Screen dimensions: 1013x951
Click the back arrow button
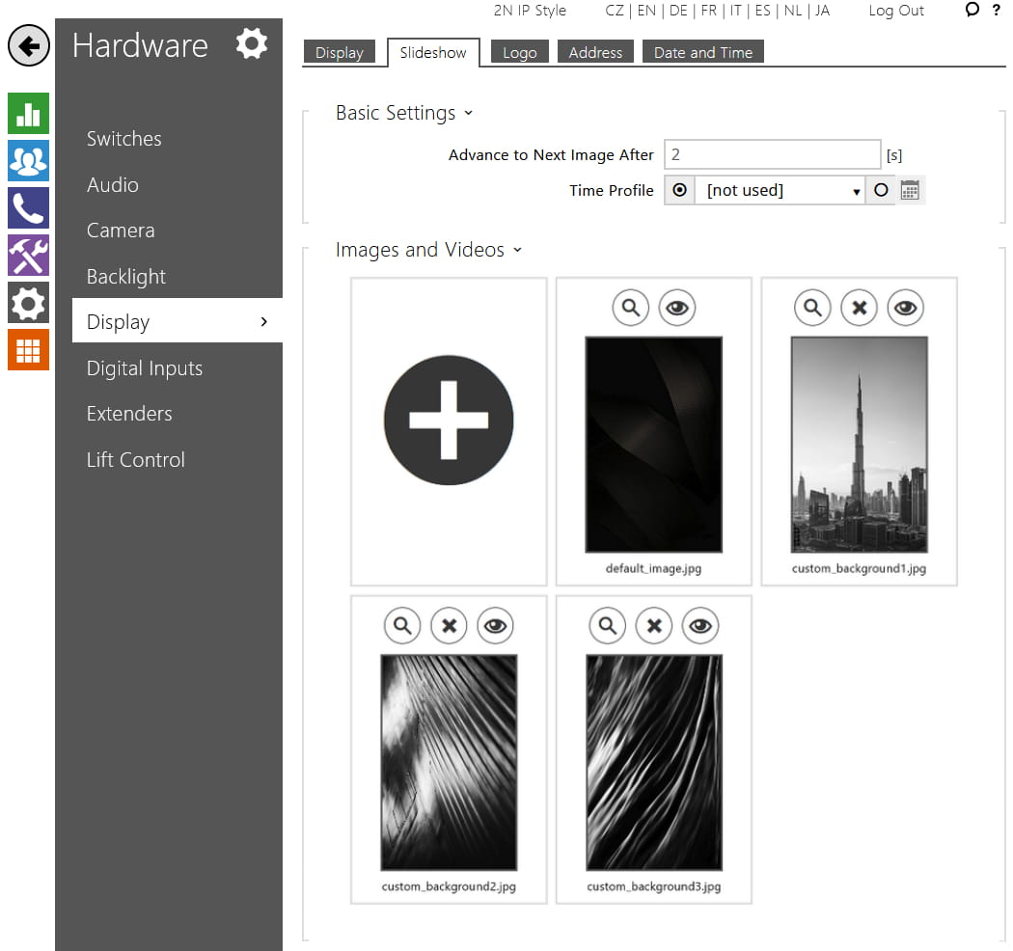[28, 46]
